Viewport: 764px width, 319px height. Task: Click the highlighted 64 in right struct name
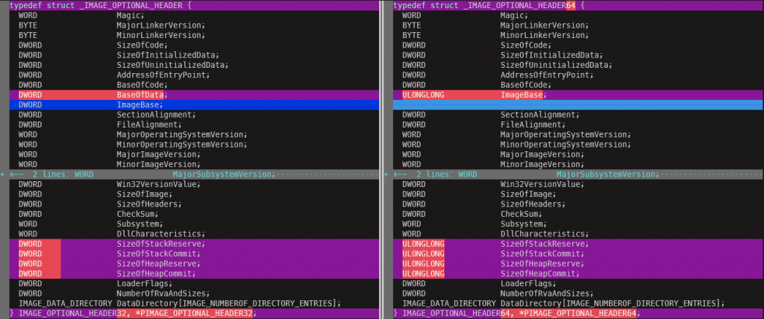(572, 5)
